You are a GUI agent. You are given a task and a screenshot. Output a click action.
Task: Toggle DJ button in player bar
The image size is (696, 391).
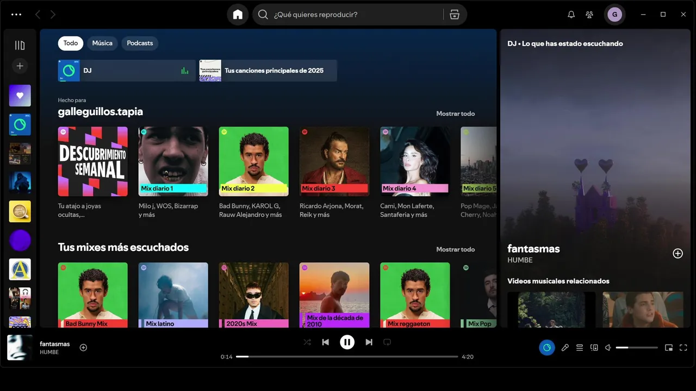tap(547, 348)
